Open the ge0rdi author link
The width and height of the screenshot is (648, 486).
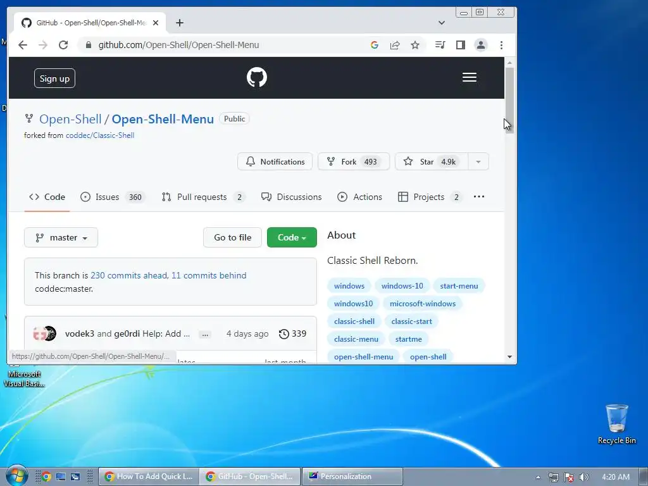tap(127, 334)
